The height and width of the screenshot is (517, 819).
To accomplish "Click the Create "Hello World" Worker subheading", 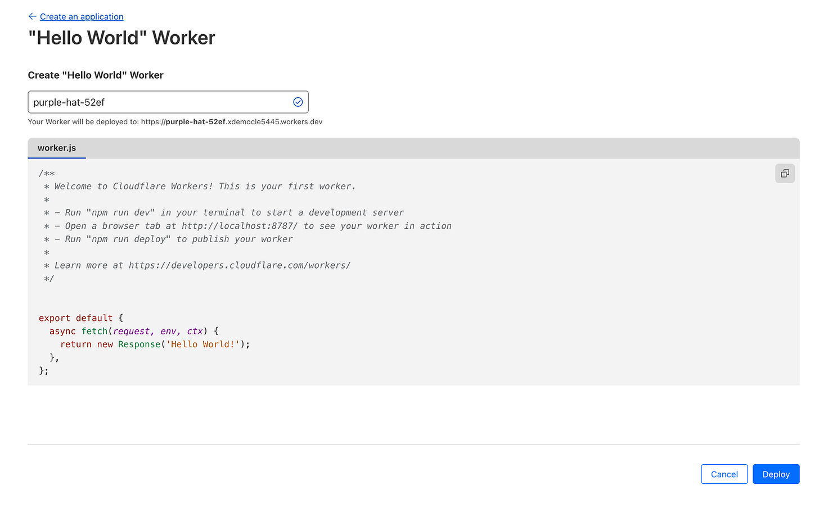I will tap(96, 75).
